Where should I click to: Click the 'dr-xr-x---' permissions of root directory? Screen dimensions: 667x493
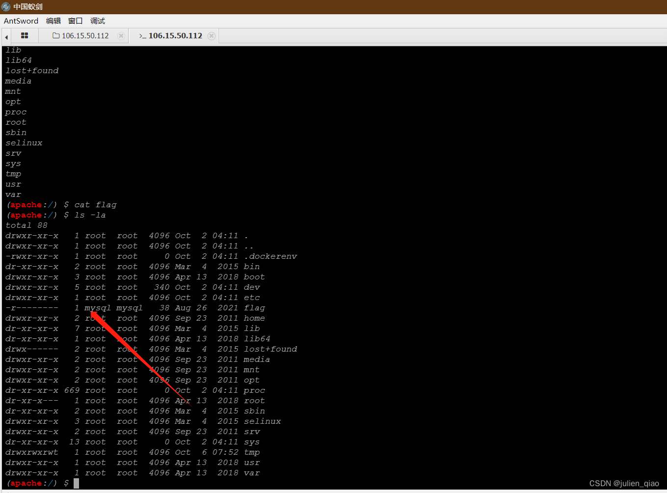pos(32,401)
